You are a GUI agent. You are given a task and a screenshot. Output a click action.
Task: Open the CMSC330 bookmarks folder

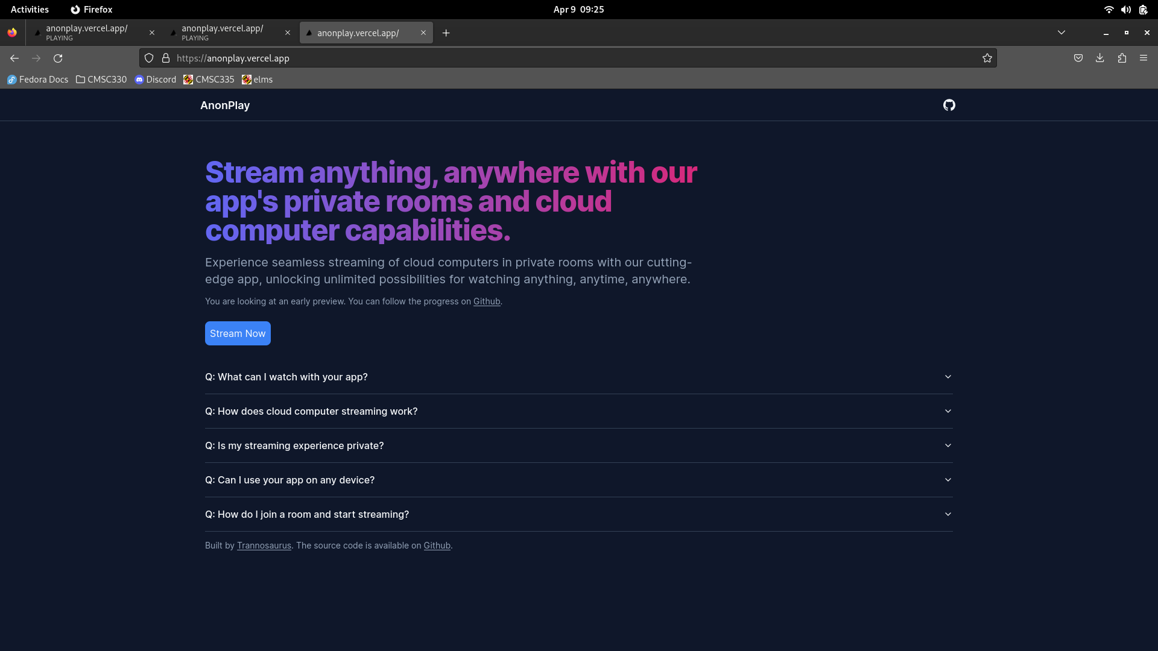click(101, 80)
